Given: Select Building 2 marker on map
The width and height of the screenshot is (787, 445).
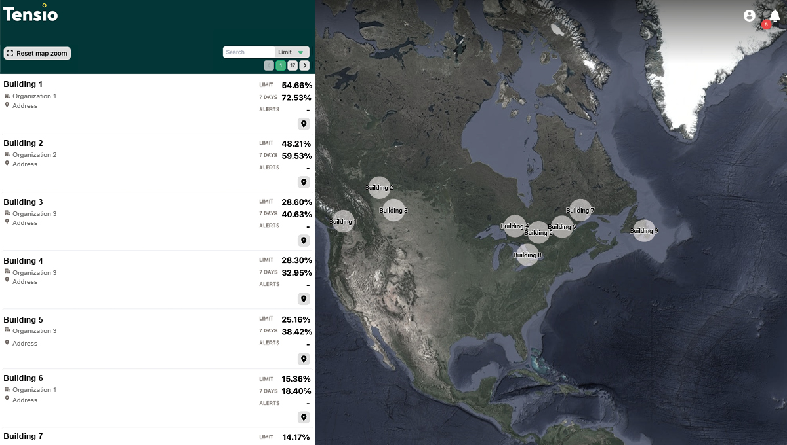Looking at the screenshot, I should [379, 187].
